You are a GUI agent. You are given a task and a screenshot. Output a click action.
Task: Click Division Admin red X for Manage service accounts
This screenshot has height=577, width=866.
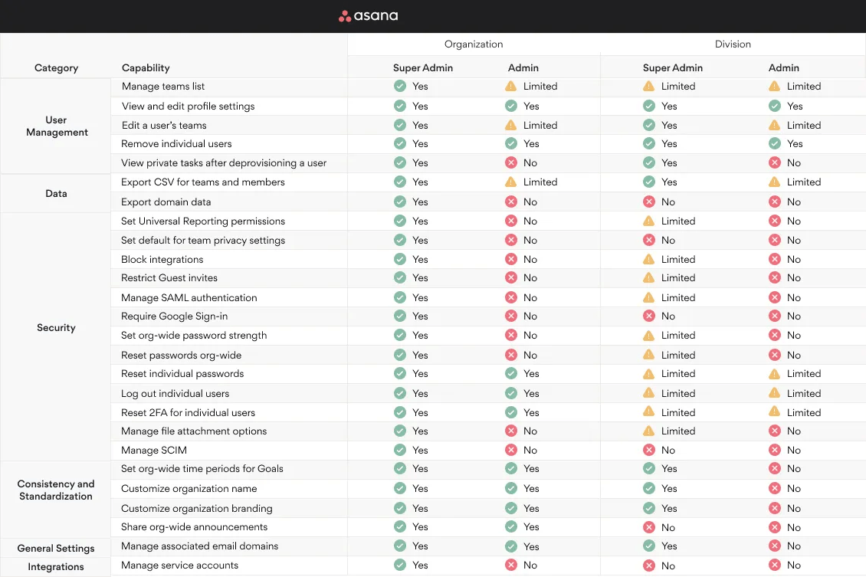[x=775, y=566]
